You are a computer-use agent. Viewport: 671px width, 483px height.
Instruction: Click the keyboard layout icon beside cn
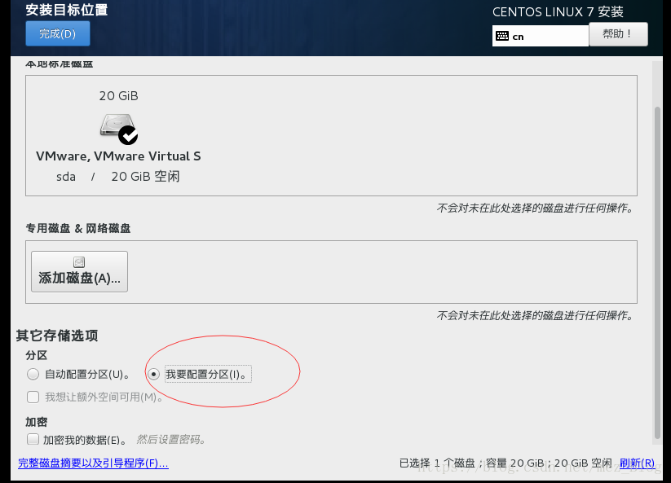coord(501,36)
